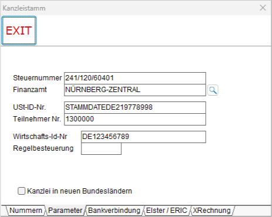This screenshot has height=217, width=272.
Task: Switch to the Nummern tab
Action: 26,211
